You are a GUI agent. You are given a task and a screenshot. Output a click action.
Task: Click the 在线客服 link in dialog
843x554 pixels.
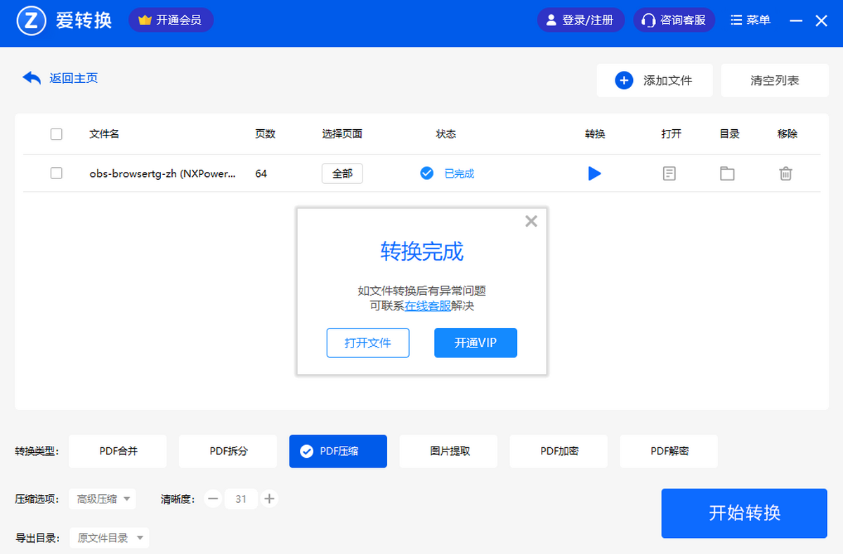click(428, 306)
